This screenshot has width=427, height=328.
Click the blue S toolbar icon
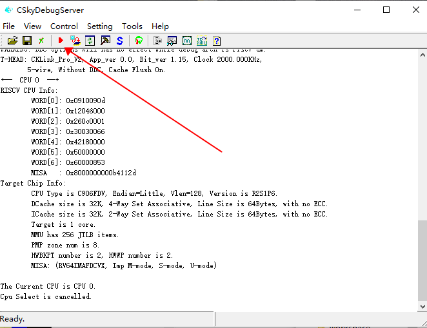120,41
